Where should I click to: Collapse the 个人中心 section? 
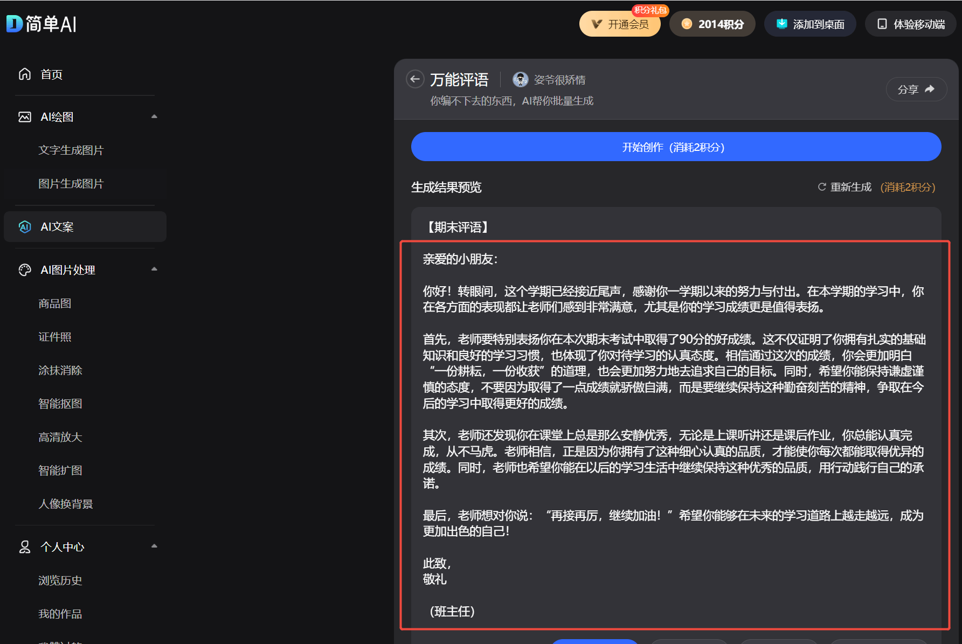(x=154, y=546)
